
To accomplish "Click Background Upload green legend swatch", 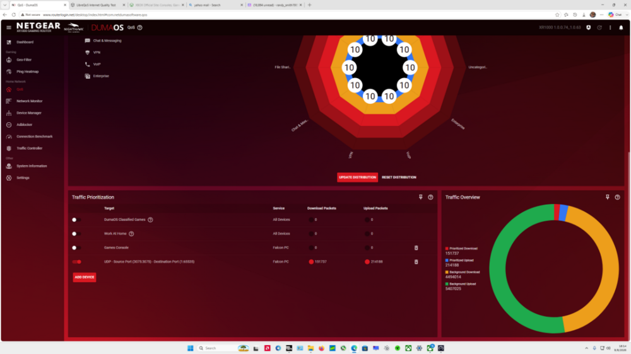I will (447, 284).
